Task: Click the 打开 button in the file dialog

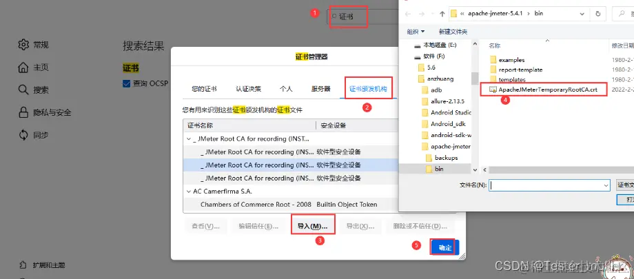Action: pyautogui.click(x=626, y=199)
